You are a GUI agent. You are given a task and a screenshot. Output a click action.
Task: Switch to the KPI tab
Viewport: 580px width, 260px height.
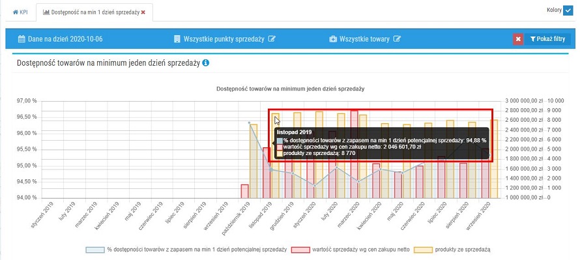(x=20, y=12)
